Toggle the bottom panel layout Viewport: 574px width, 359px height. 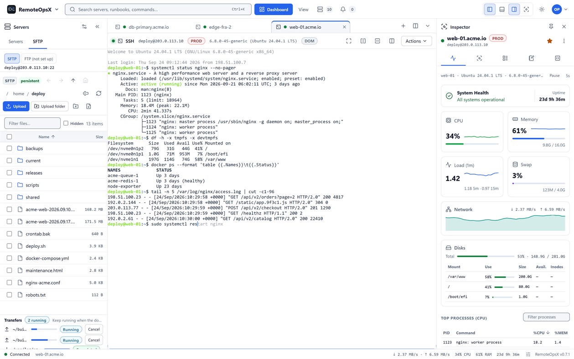click(502, 9)
